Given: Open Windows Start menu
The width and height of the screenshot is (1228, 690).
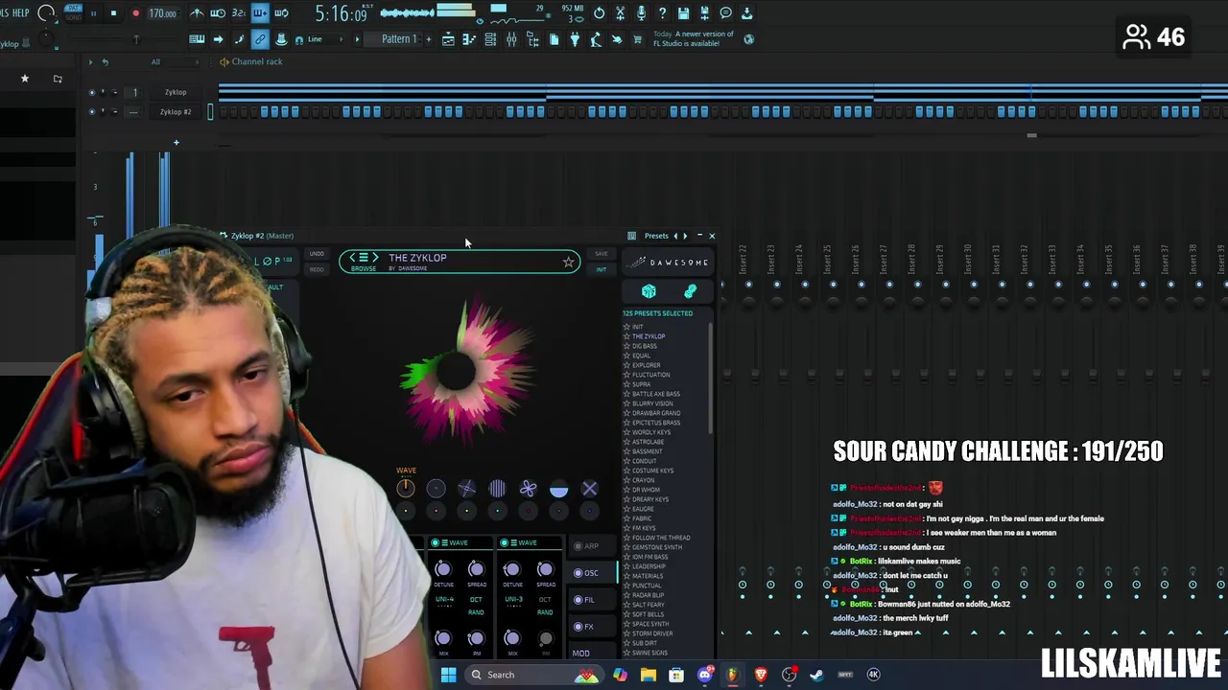Looking at the screenshot, I should coord(448,675).
